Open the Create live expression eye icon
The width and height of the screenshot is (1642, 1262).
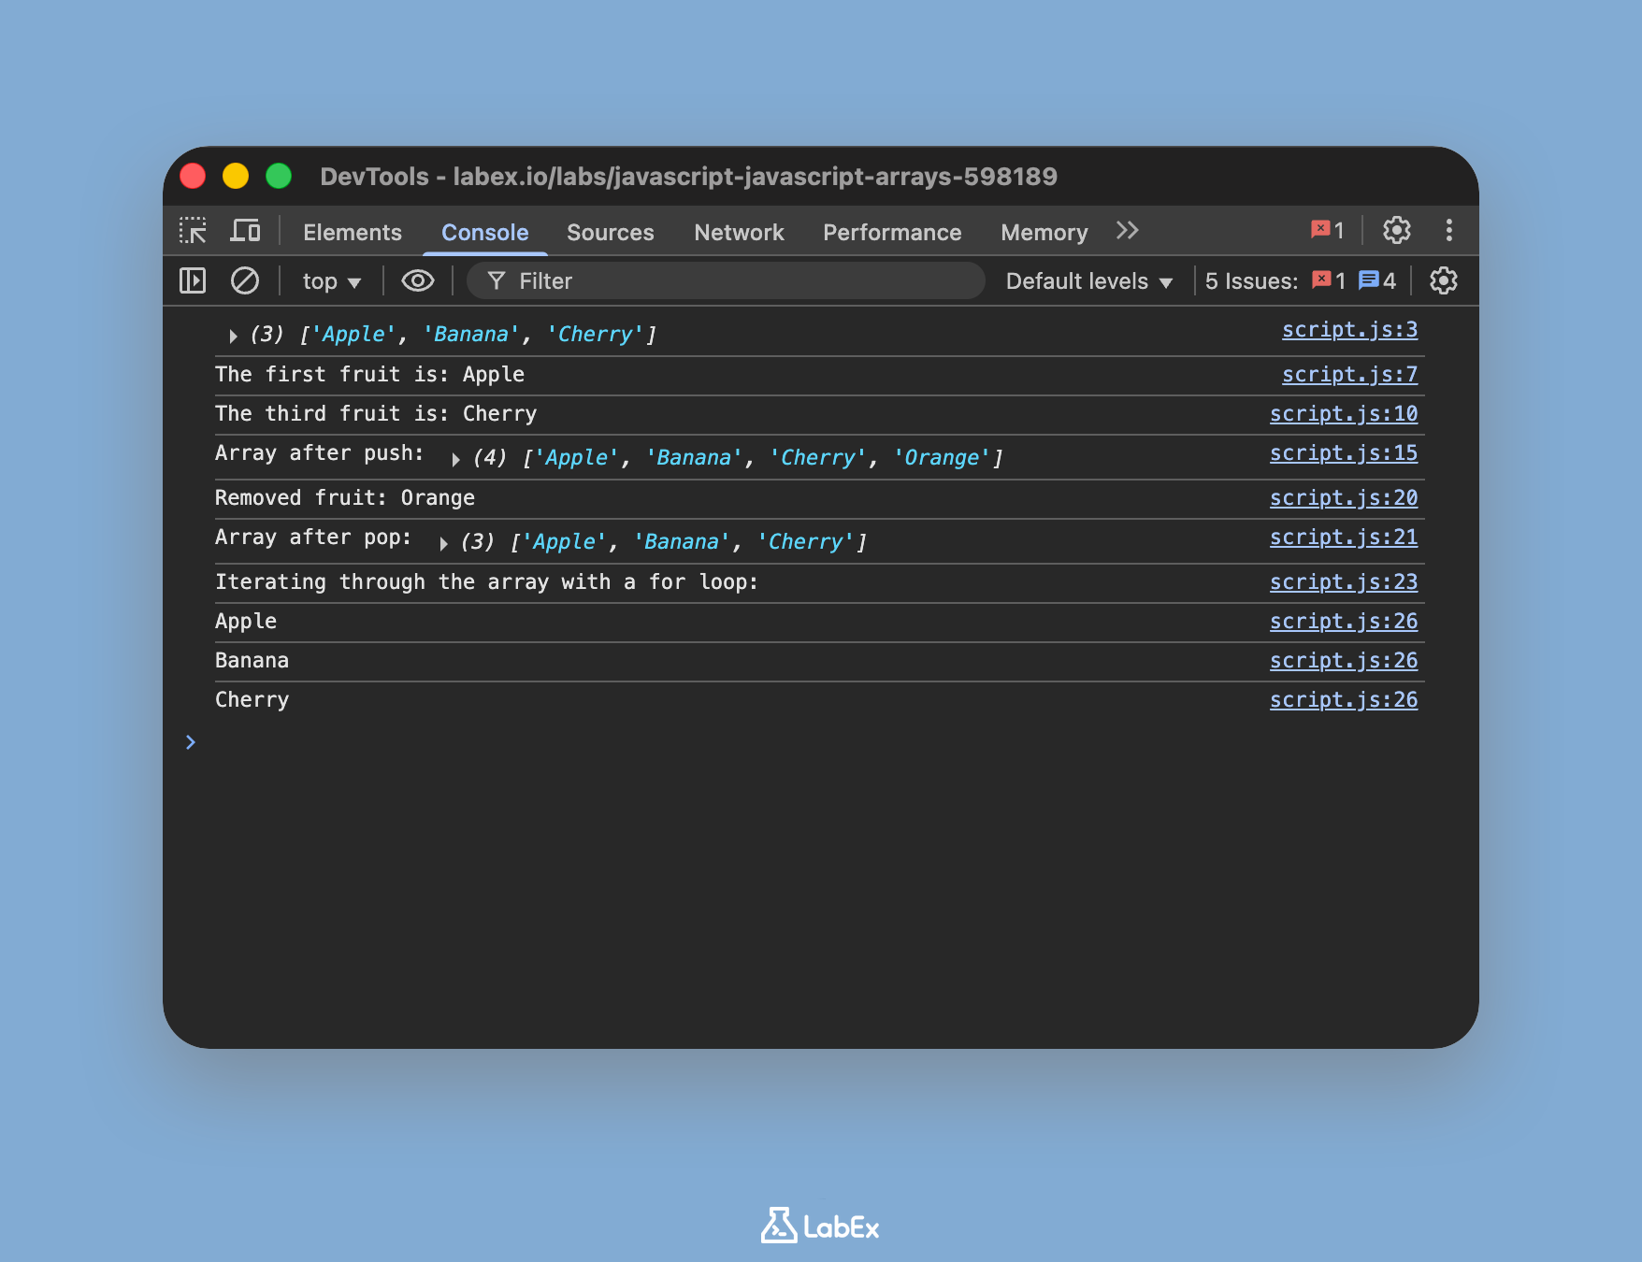pyautogui.click(x=417, y=280)
